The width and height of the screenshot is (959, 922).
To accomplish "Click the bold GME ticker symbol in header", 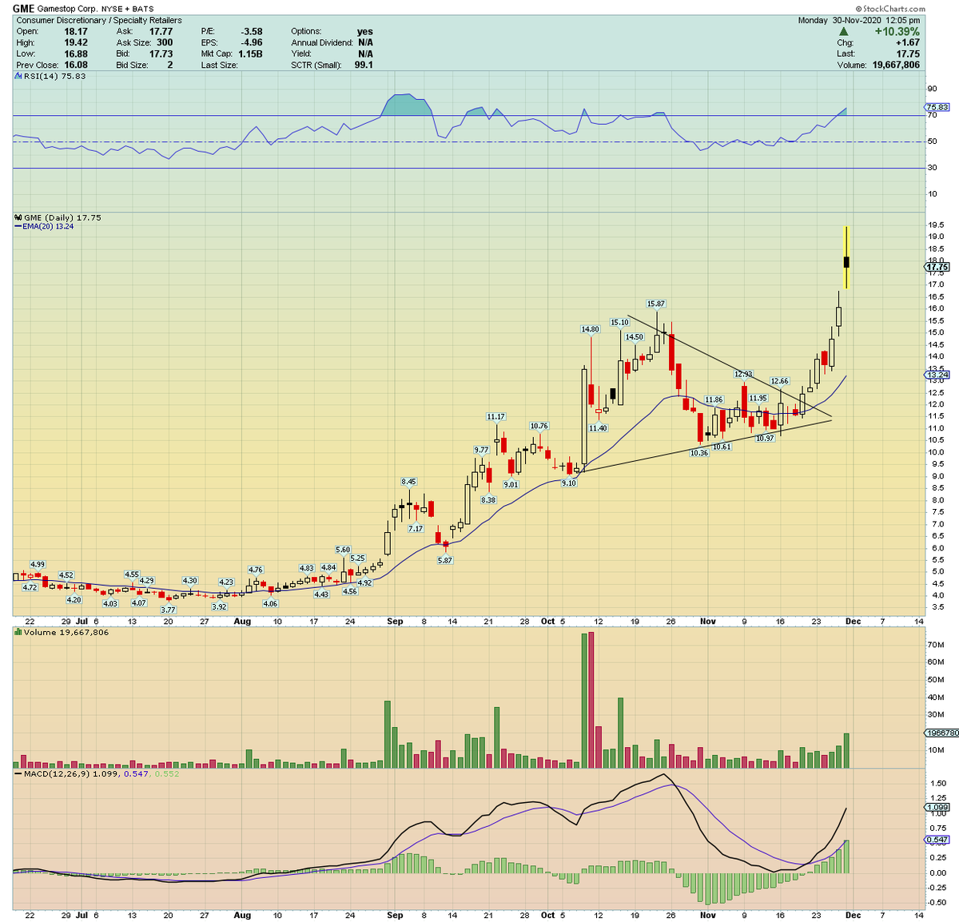I will [x=25, y=9].
